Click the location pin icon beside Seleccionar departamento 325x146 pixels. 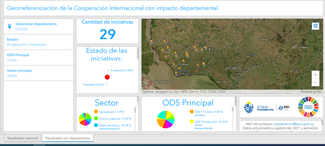pos(9,26)
